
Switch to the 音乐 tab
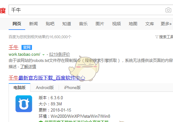tap(83, 24)
